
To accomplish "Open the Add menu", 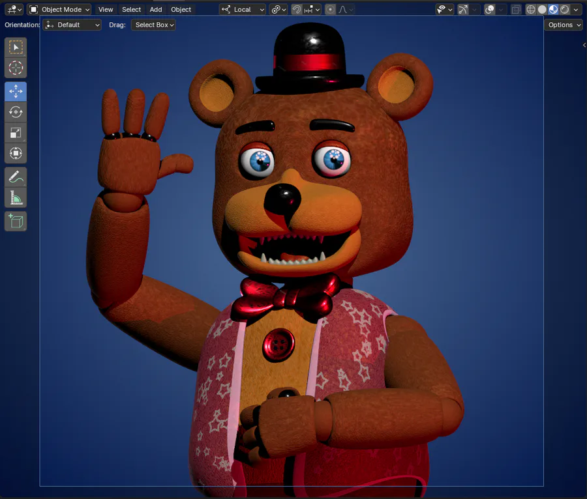I will click(156, 9).
